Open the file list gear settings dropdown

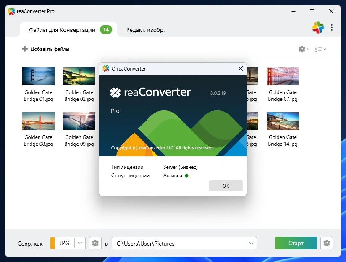(x=304, y=49)
